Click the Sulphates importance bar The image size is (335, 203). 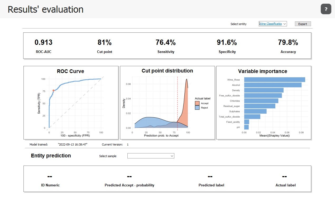(255, 111)
